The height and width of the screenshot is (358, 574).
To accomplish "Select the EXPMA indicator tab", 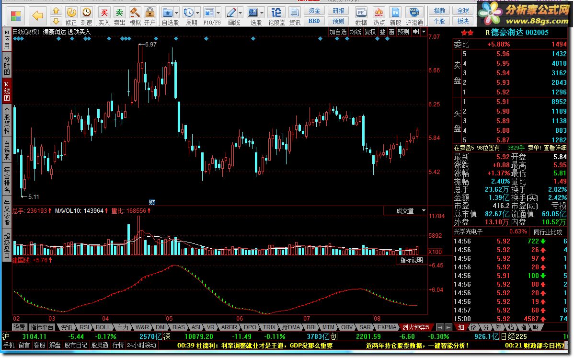I will [x=387, y=327].
